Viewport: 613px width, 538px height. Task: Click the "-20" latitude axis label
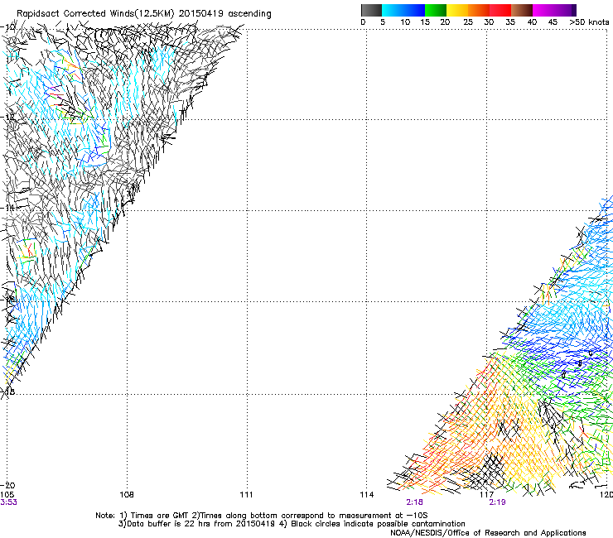(7, 486)
